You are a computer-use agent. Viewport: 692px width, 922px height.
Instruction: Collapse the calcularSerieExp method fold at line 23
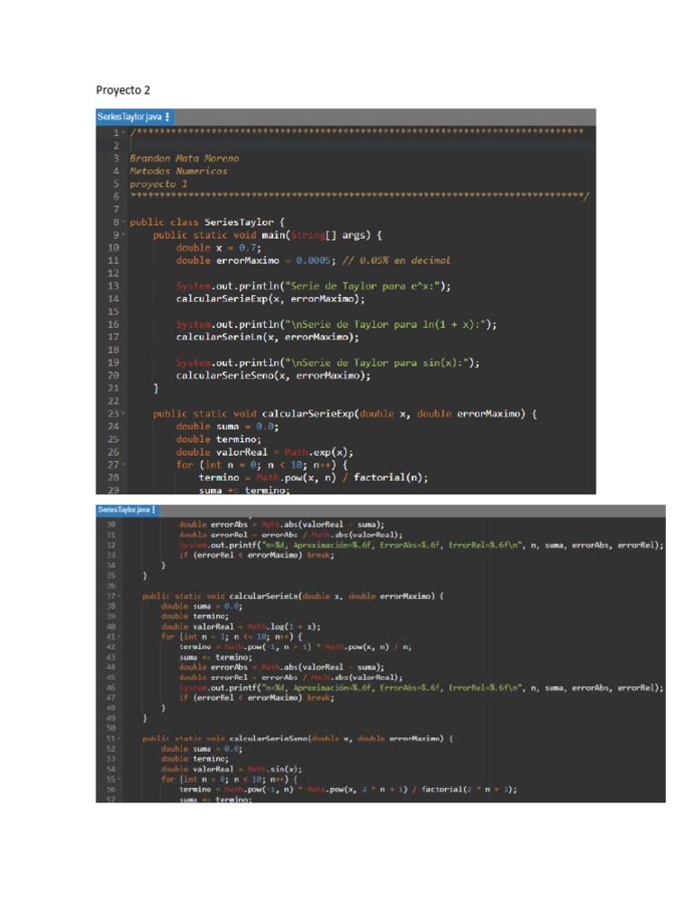tap(123, 414)
